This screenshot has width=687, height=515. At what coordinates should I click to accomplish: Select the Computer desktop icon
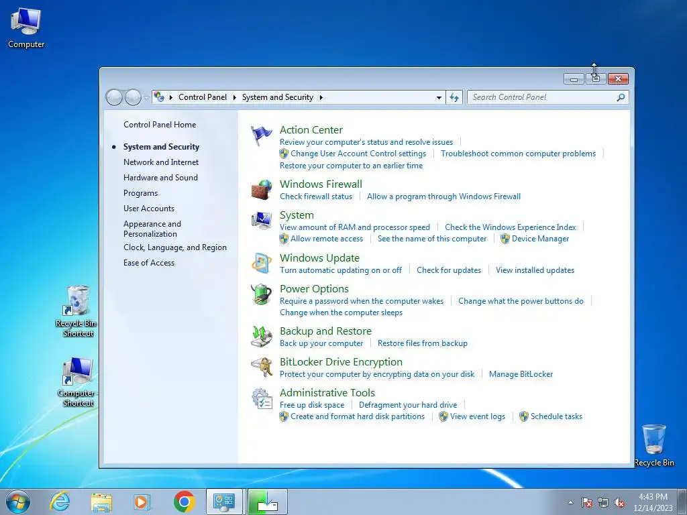coord(26,28)
